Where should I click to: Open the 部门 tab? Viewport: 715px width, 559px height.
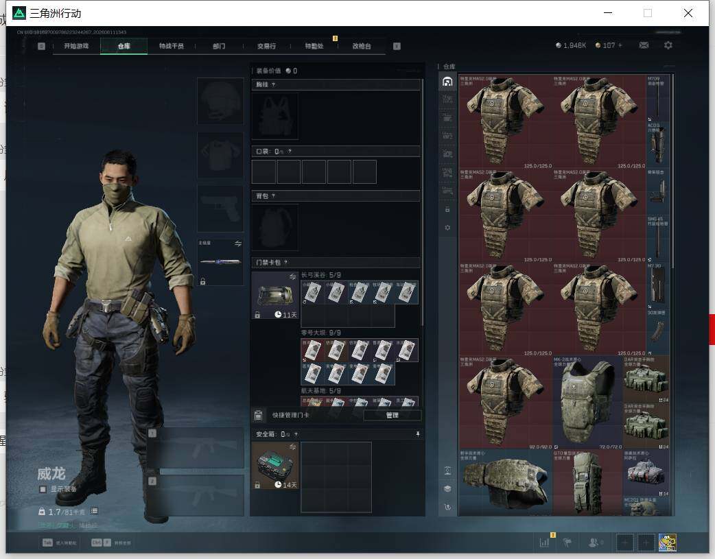tap(219, 46)
